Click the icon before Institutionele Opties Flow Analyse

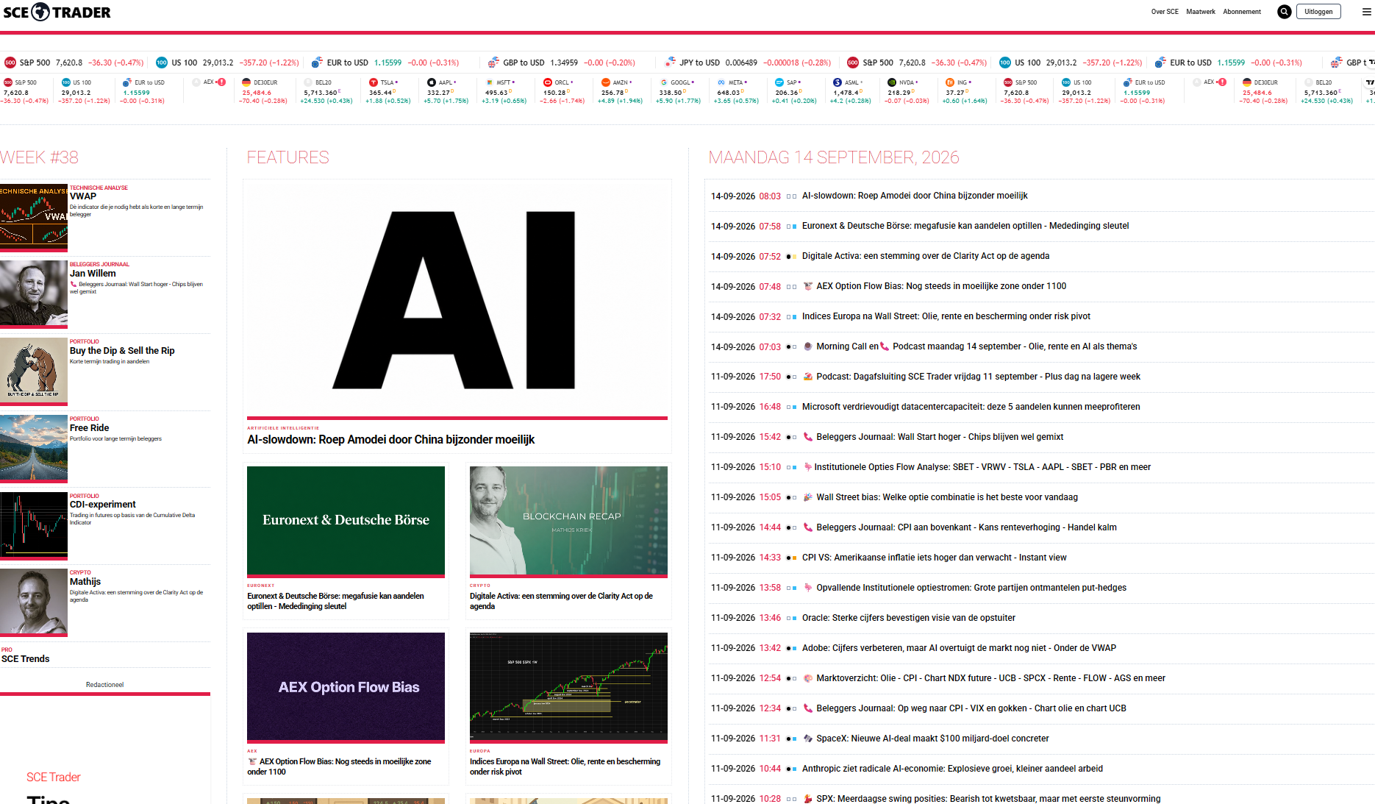pyautogui.click(x=808, y=467)
